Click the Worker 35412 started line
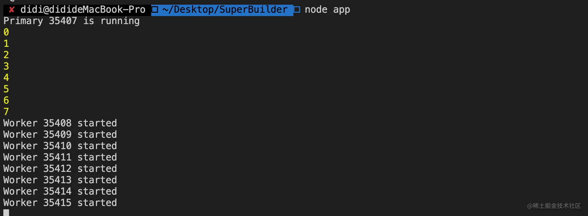The width and height of the screenshot is (588, 216). (x=60, y=169)
